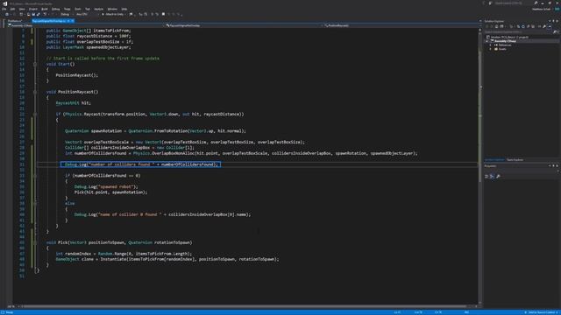Click the highlighted Debug.Log number of colliders line

[140, 164]
